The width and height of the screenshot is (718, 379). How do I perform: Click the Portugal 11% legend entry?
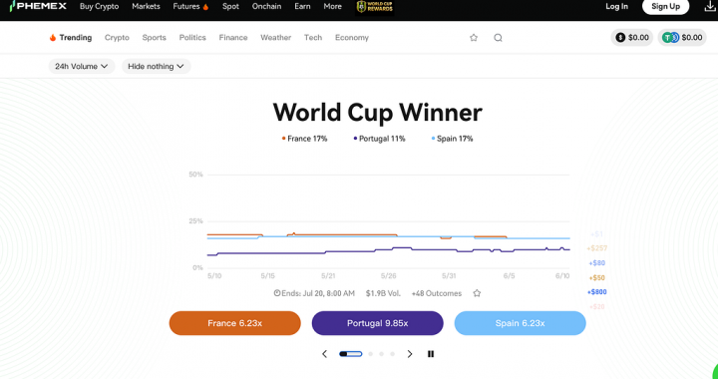[x=379, y=139]
